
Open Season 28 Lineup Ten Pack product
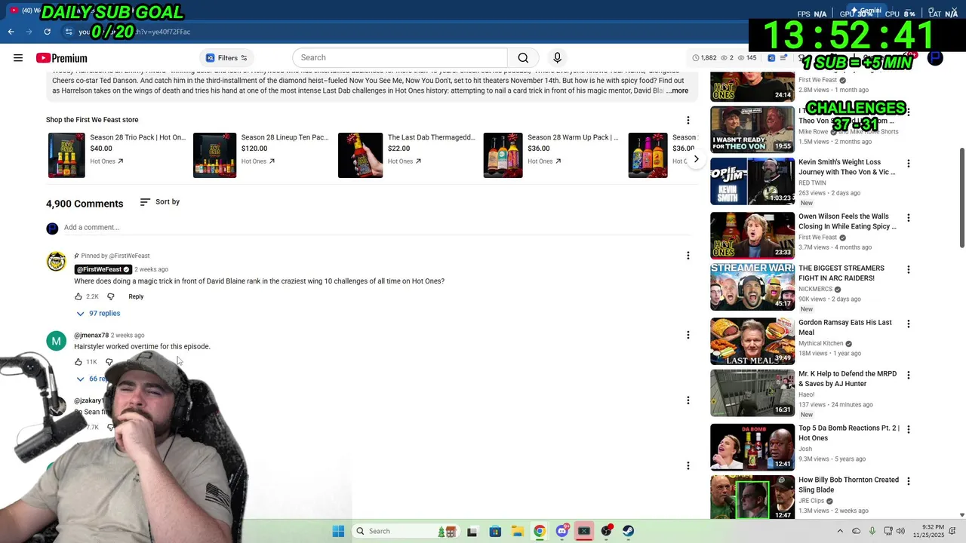pyautogui.click(x=261, y=155)
